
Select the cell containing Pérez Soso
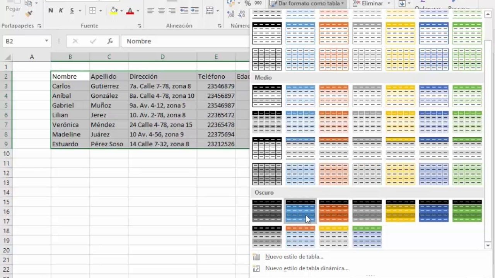tap(109, 144)
